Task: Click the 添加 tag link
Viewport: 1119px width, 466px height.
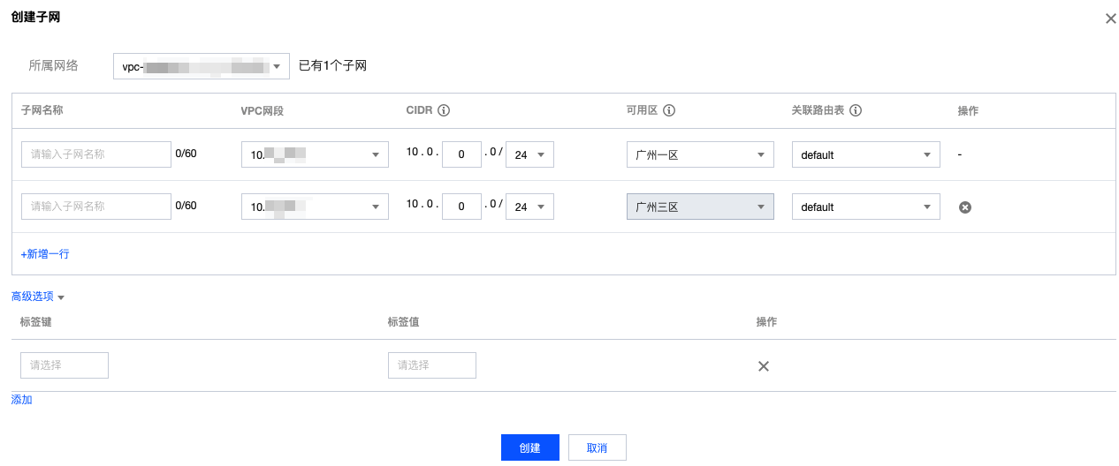Action: pos(21,400)
